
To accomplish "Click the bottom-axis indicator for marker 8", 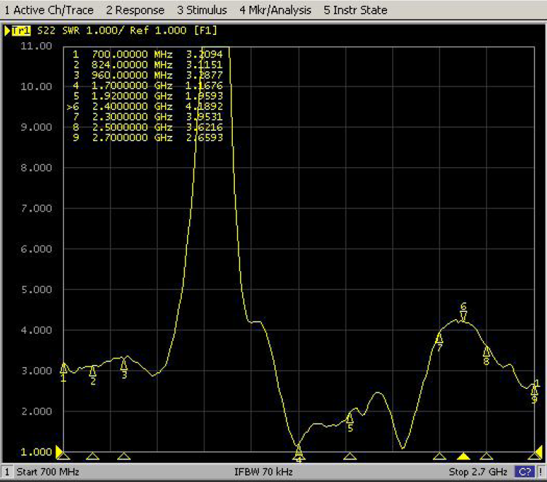I will (x=487, y=457).
